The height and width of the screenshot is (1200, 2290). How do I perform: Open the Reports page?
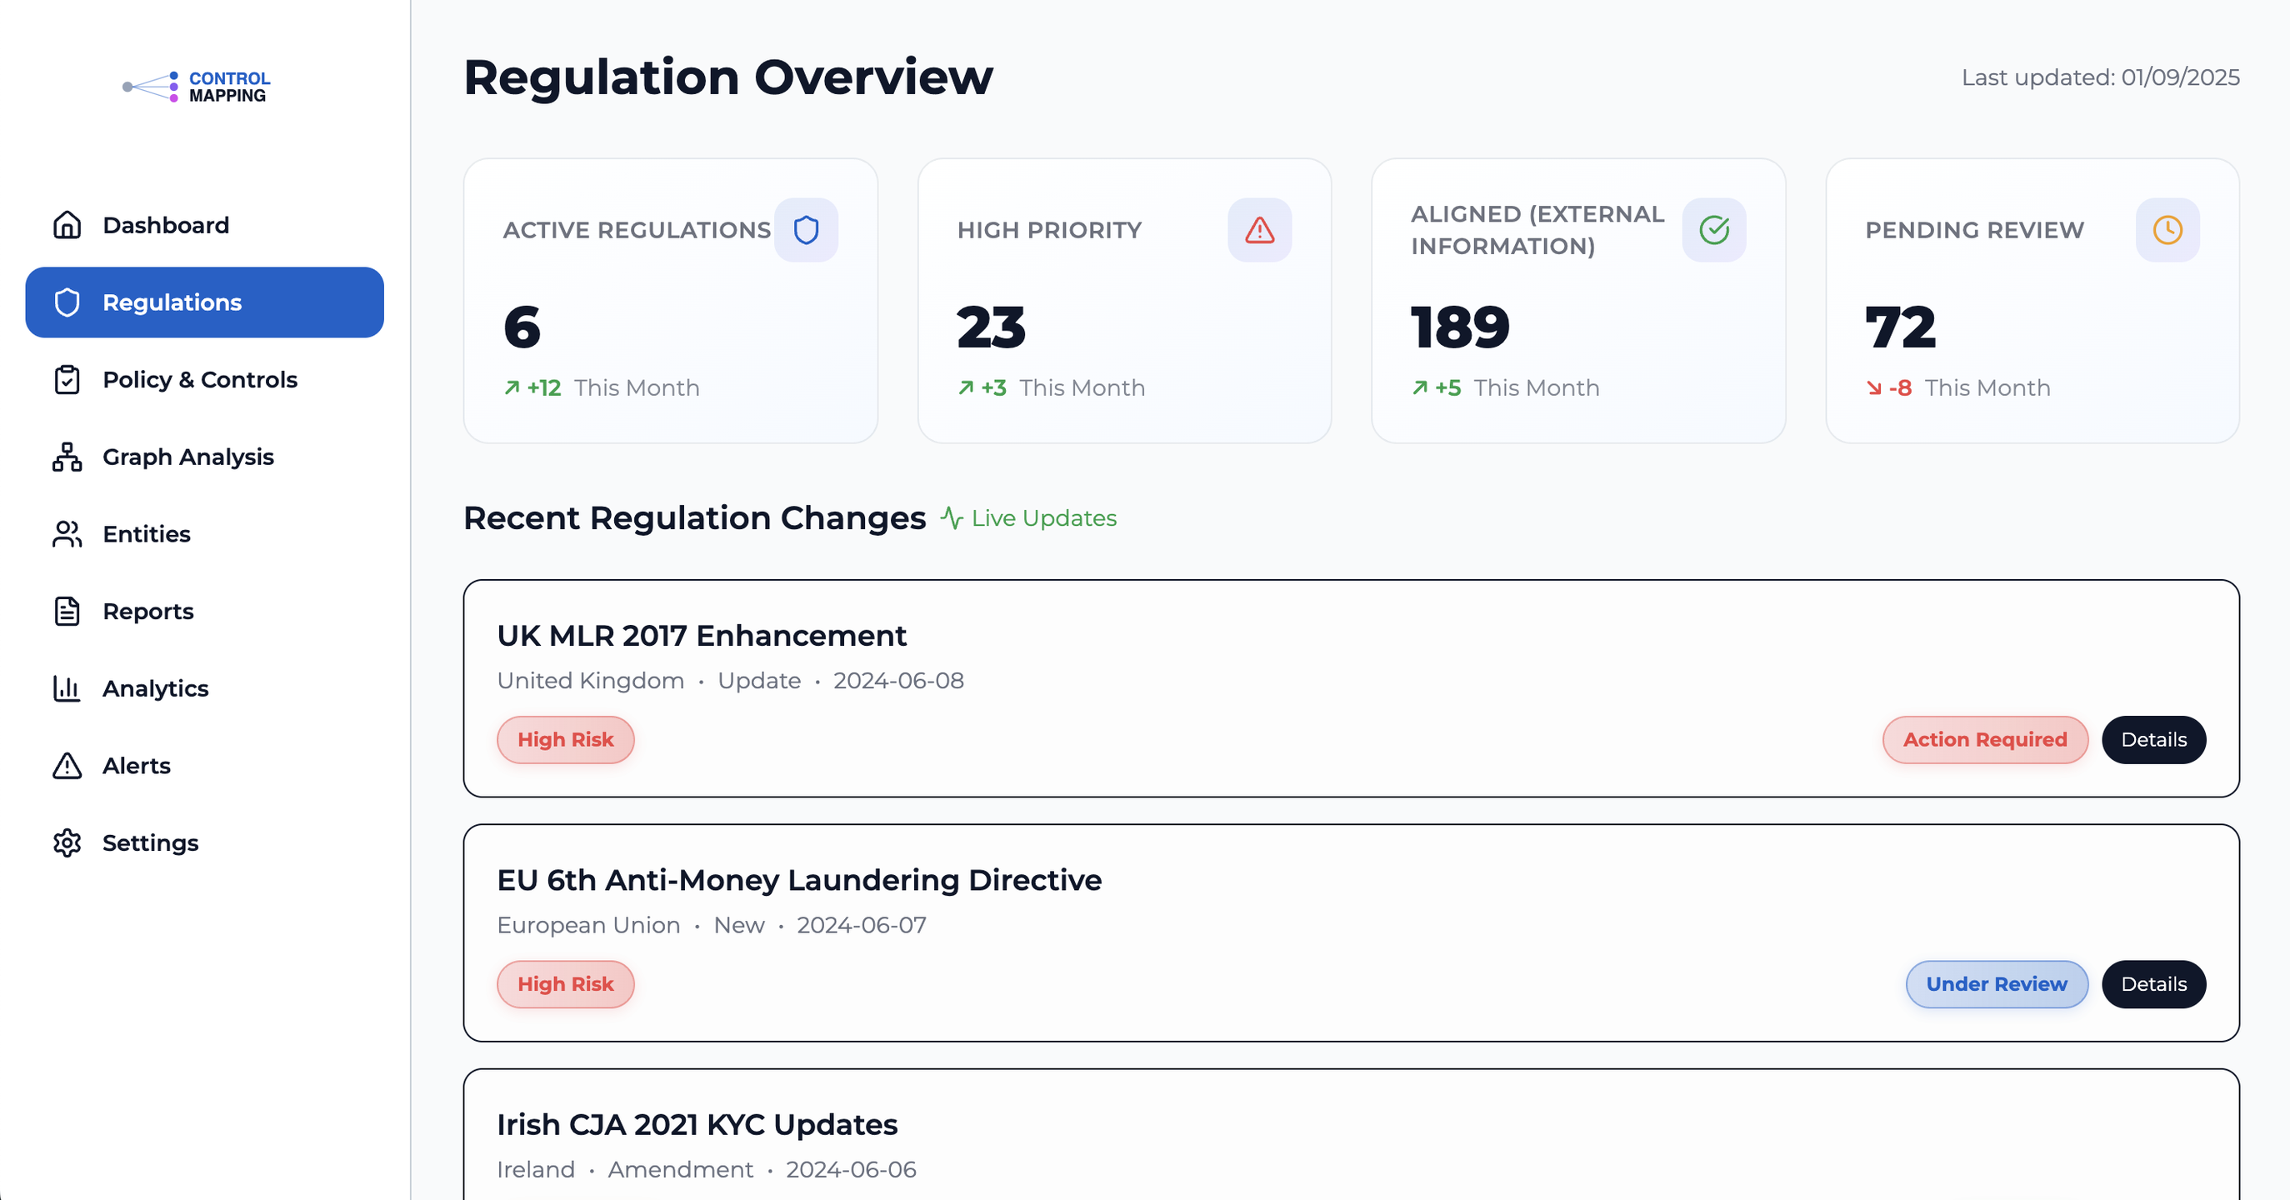(x=147, y=612)
